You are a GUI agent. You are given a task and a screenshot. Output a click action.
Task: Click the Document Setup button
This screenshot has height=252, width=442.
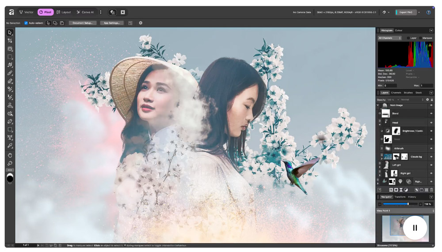[x=82, y=23]
